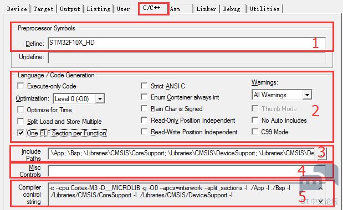Check Read-Write Position Independent
The image size is (343, 210).
(x=144, y=132)
